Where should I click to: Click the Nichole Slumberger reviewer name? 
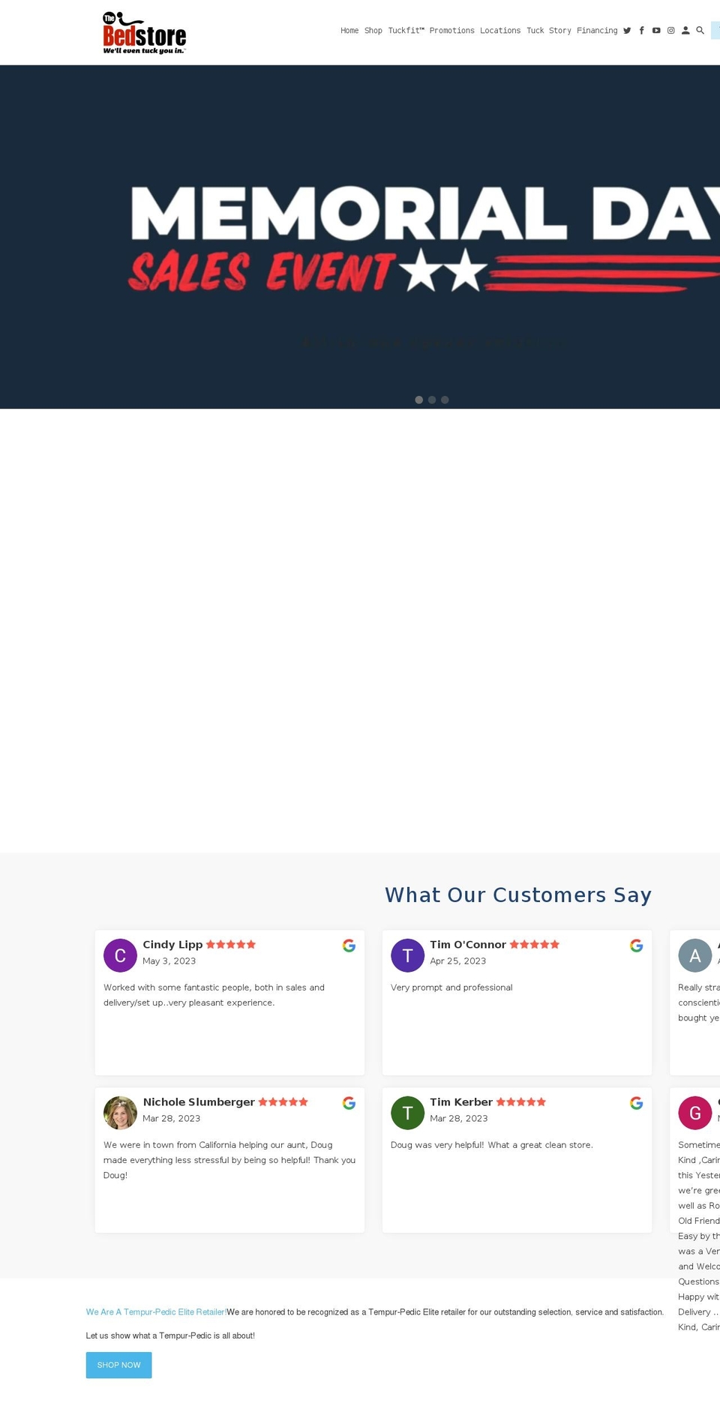tap(199, 1102)
